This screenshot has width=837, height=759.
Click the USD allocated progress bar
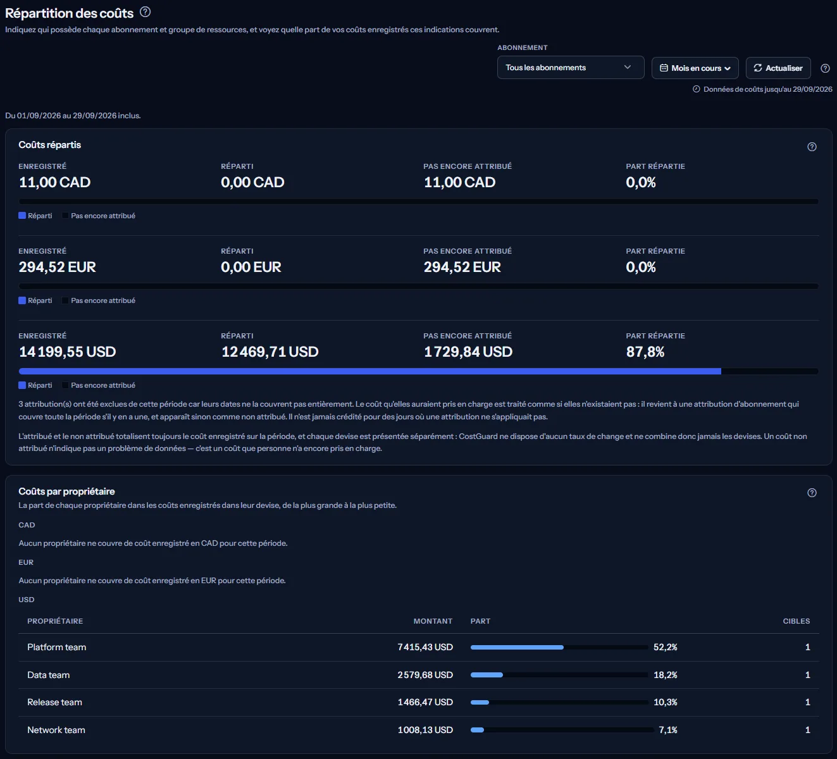pyautogui.click(x=419, y=371)
